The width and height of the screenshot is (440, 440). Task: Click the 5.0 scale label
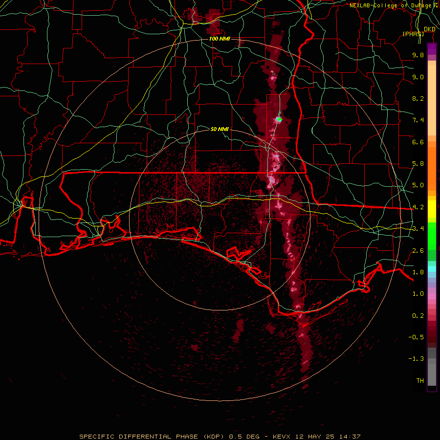[418, 185]
